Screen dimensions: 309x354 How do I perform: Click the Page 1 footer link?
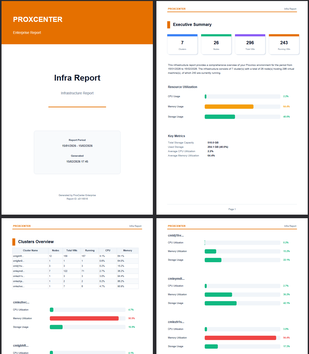coord(232,209)
